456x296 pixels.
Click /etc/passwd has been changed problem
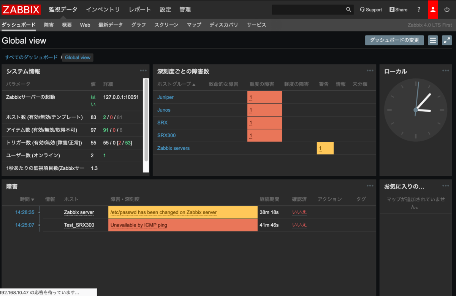click(163, 212)
